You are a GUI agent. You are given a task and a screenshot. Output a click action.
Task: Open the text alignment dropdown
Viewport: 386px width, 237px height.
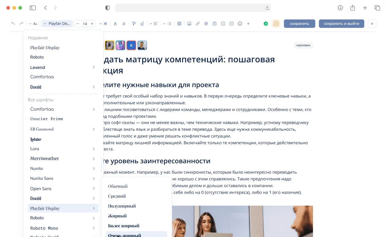click(154, 23)
